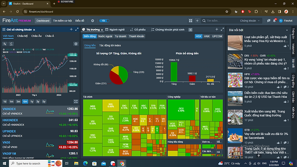Choose UPCOM exchange
This screenshot has width=297, height=167.
pyautogui.click(x=217, y=37)
